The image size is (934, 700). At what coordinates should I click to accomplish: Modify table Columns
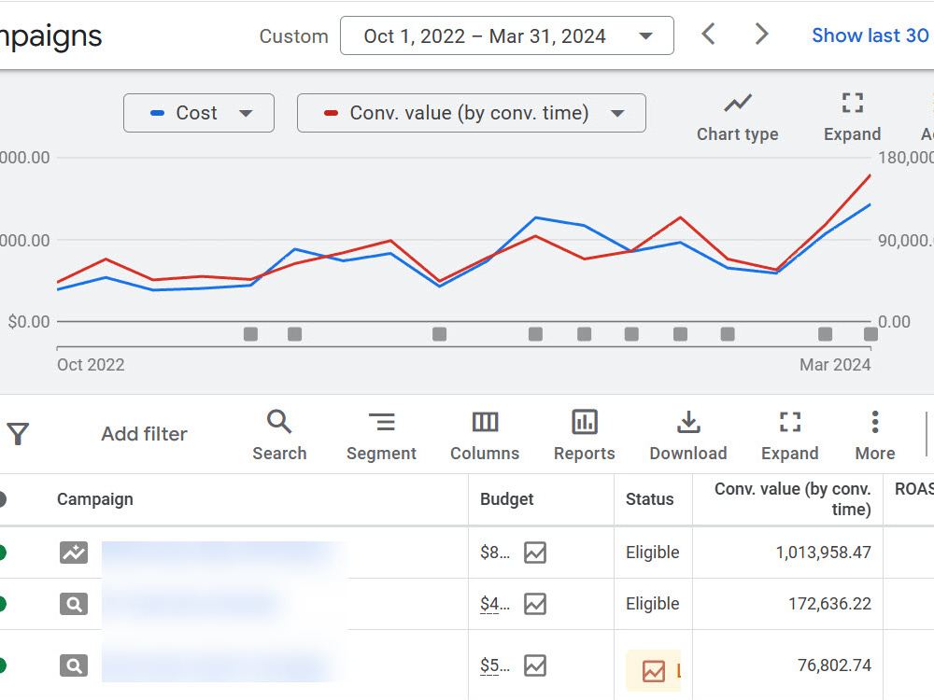click(x=485, y=436)
